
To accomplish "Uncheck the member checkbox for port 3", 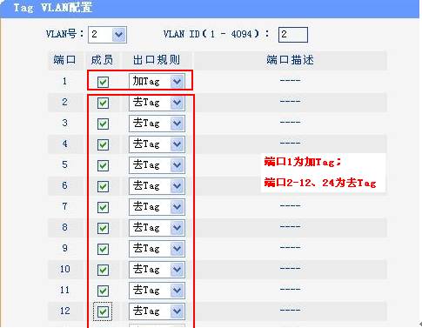I will (x=103, y=124).
